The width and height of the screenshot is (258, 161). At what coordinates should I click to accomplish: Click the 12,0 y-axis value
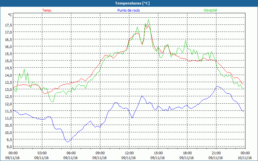tap(8, 104)
